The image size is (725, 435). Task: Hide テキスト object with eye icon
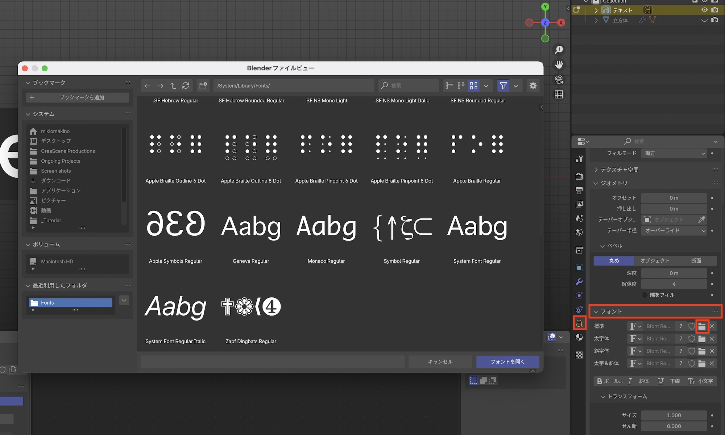point(704,10)
